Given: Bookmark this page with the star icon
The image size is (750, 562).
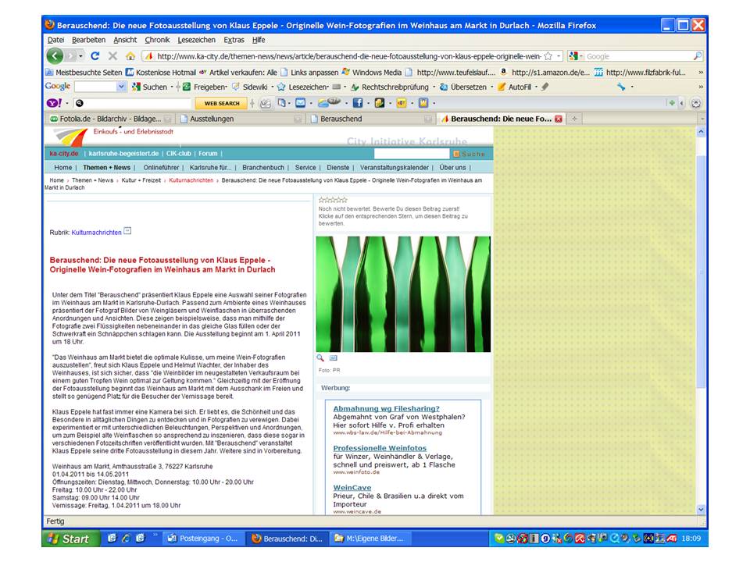Looking at the screenshot, I should [548, 56].
